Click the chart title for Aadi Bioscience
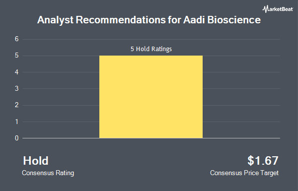 [x=149, y=20]
